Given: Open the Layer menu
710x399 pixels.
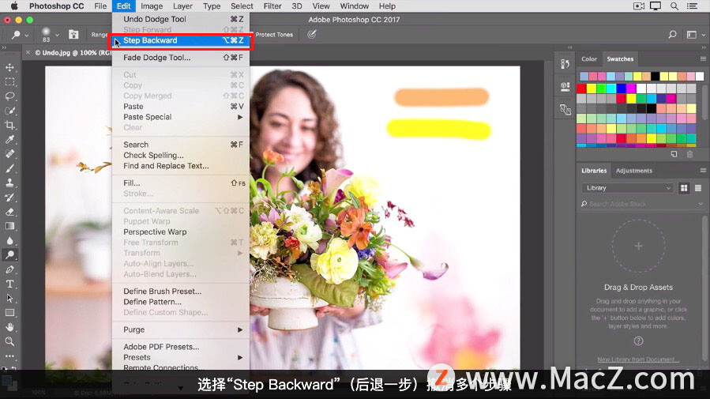Looking at the screenshot, I should 182,6.
